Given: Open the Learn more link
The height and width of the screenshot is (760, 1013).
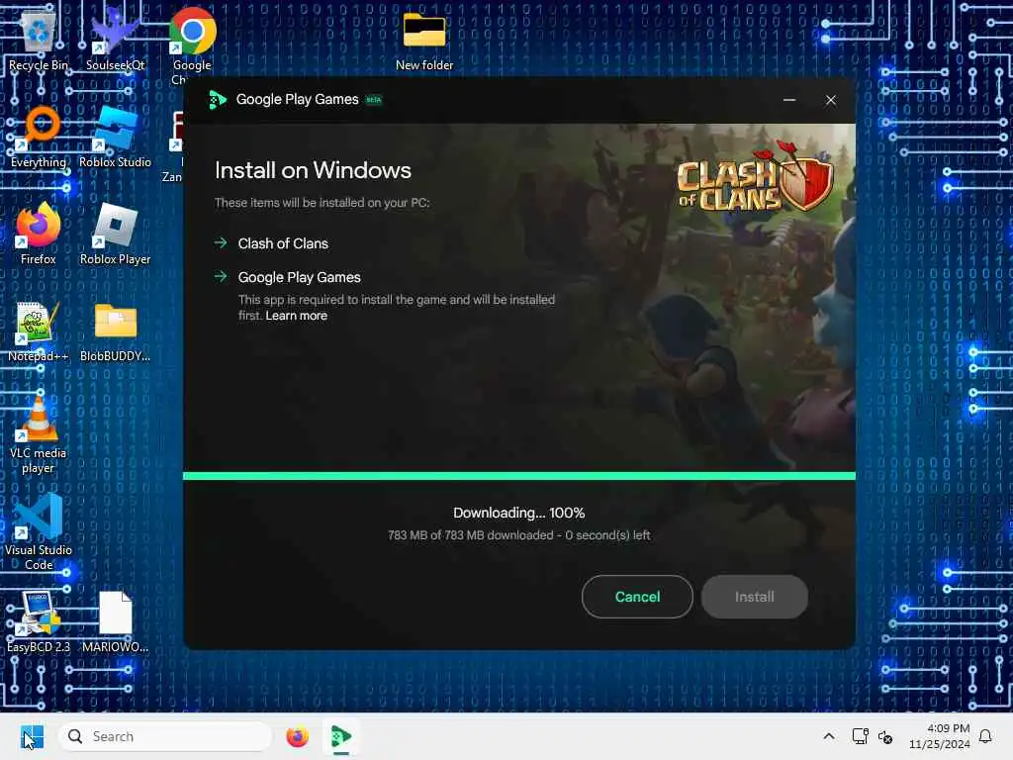Looking at the screenshot, I should point(297,316).
